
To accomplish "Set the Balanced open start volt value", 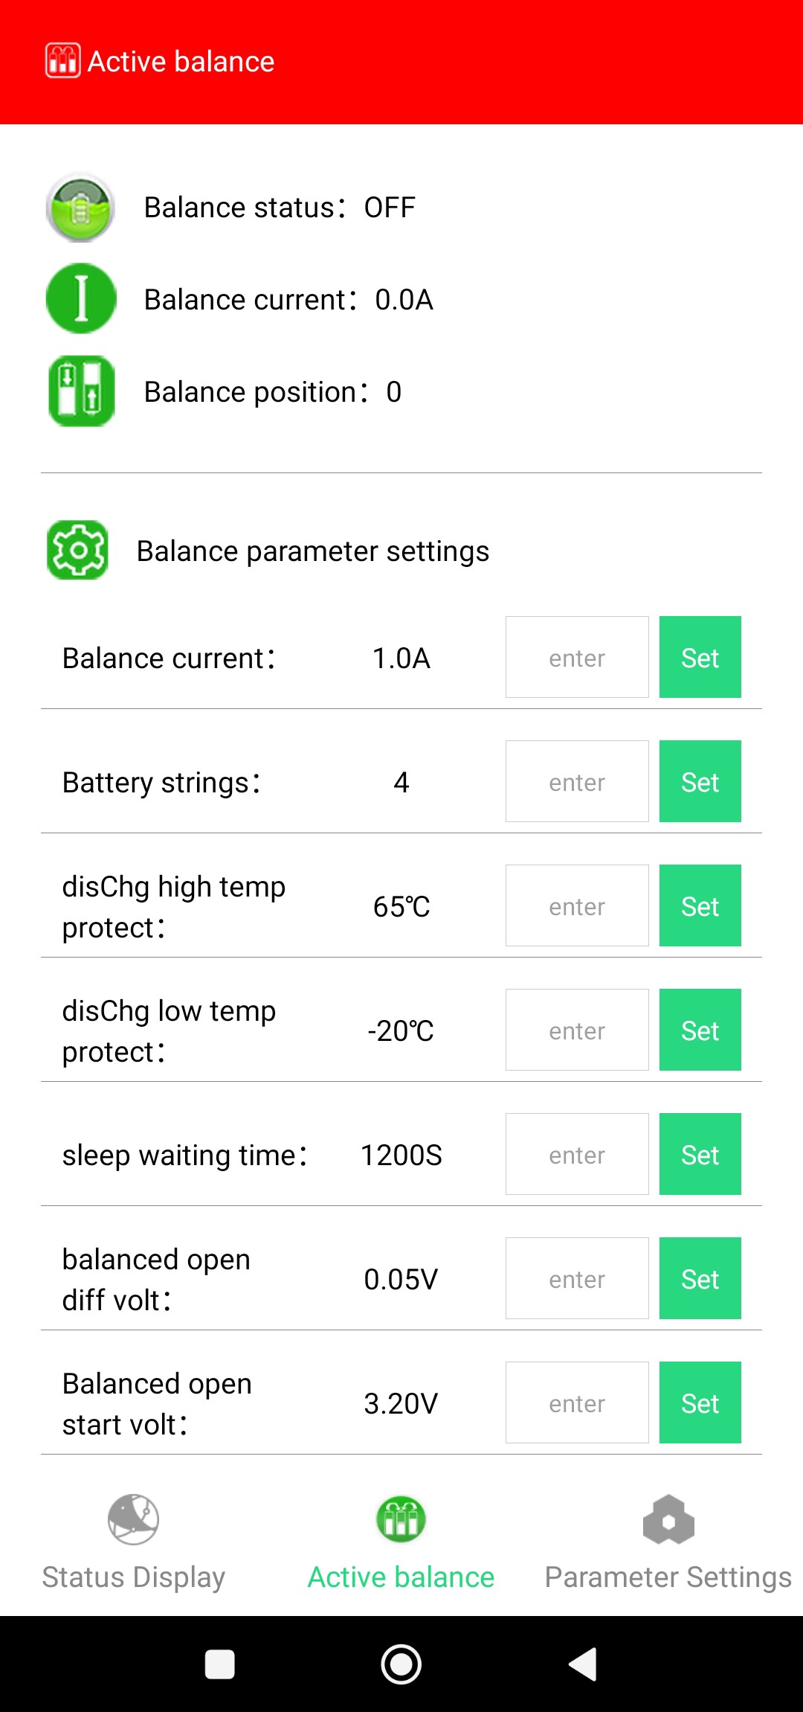I will pyautogui.click(x=700, y=1402).
